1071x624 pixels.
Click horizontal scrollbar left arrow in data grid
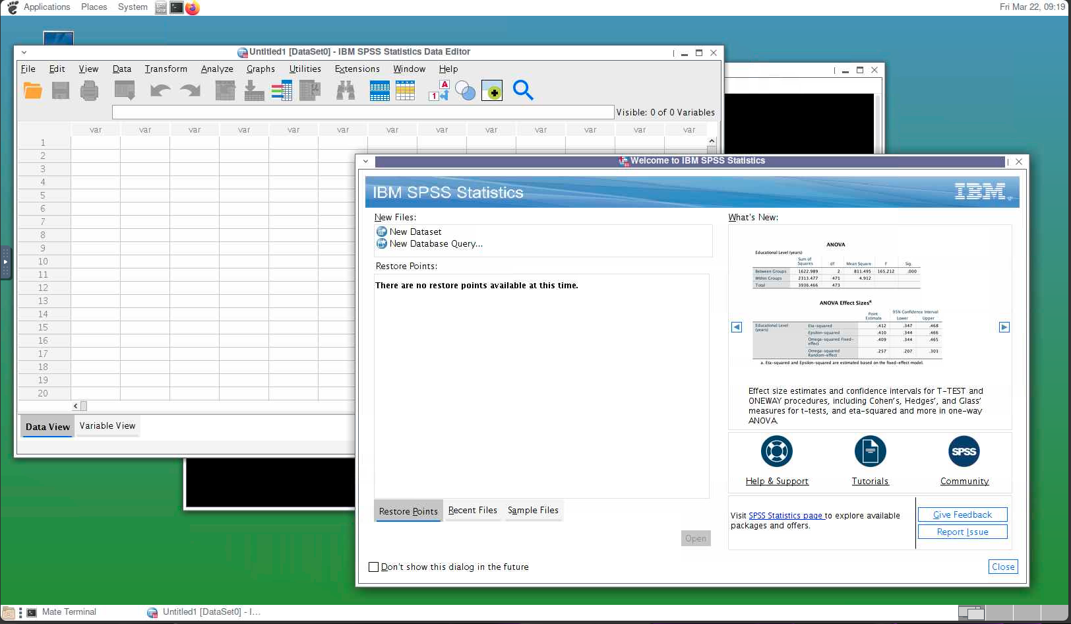(76, 406)
